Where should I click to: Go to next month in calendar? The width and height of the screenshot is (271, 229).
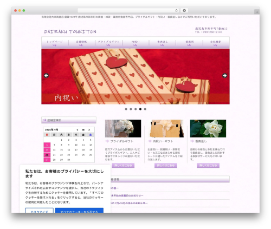click(x=89, y=130)
